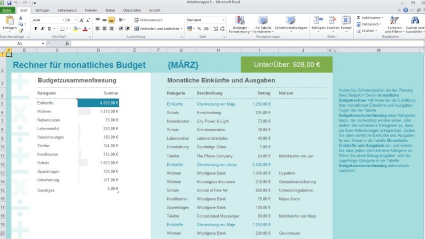The width and height of the screenshot is (425, 239).
Task: Decrease indent
Action: click(121, 28)
